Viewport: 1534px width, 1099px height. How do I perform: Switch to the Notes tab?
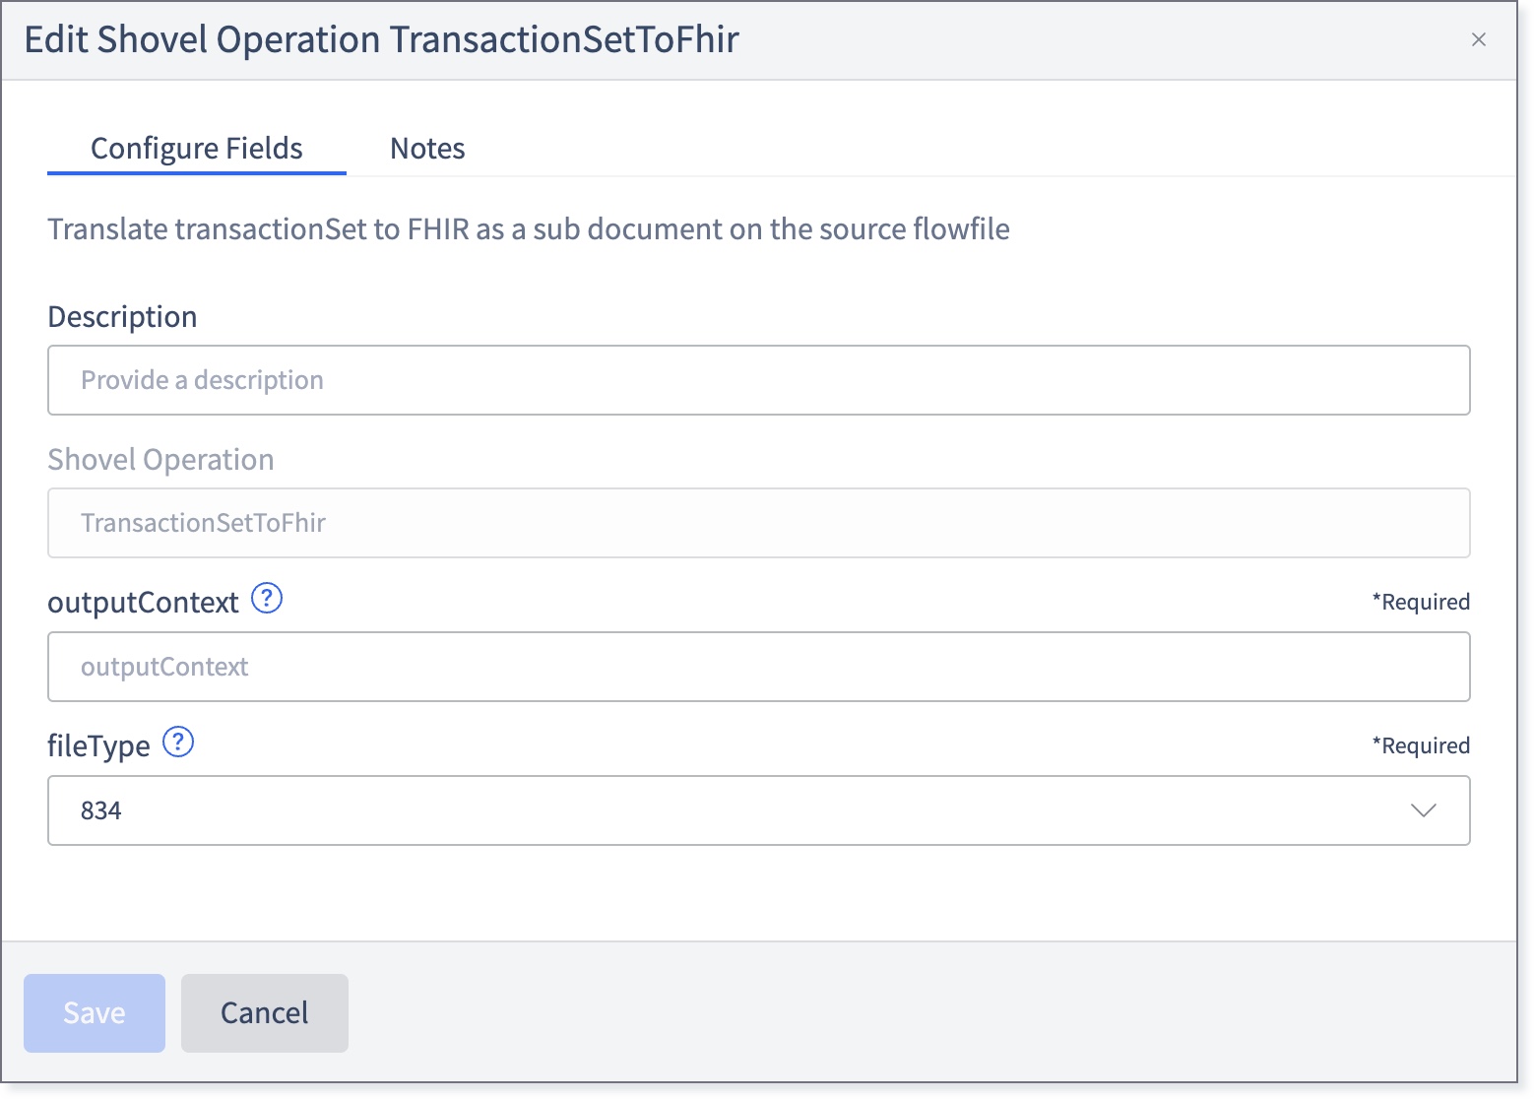click(426, 148)
